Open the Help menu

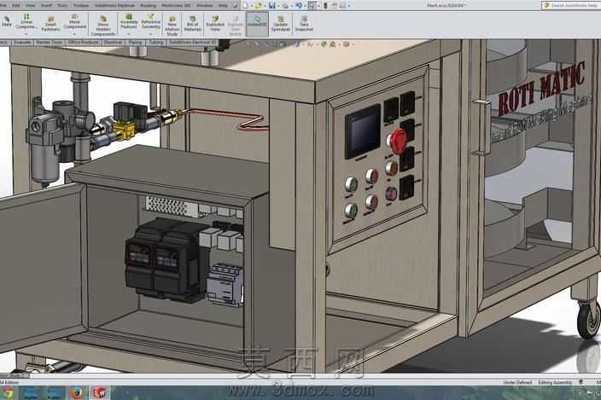(x=223, y=5)
